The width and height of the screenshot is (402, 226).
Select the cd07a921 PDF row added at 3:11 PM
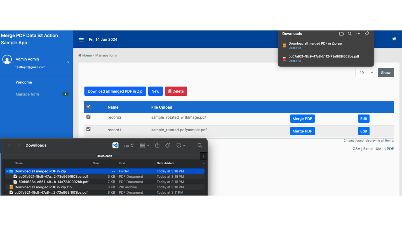(x=105, y=192)
